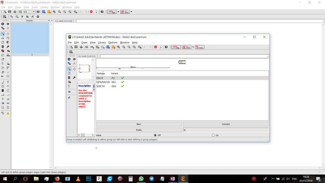Select Layer settings icon in library window
This screenshot has height=183, width=325.
click(x=69, y=63)
